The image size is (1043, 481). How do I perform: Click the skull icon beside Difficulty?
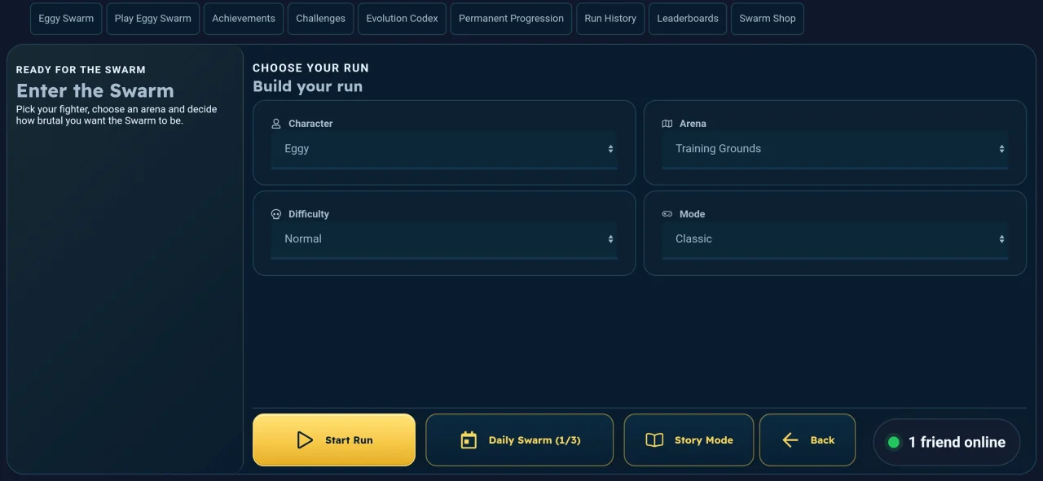coord(276,214)
